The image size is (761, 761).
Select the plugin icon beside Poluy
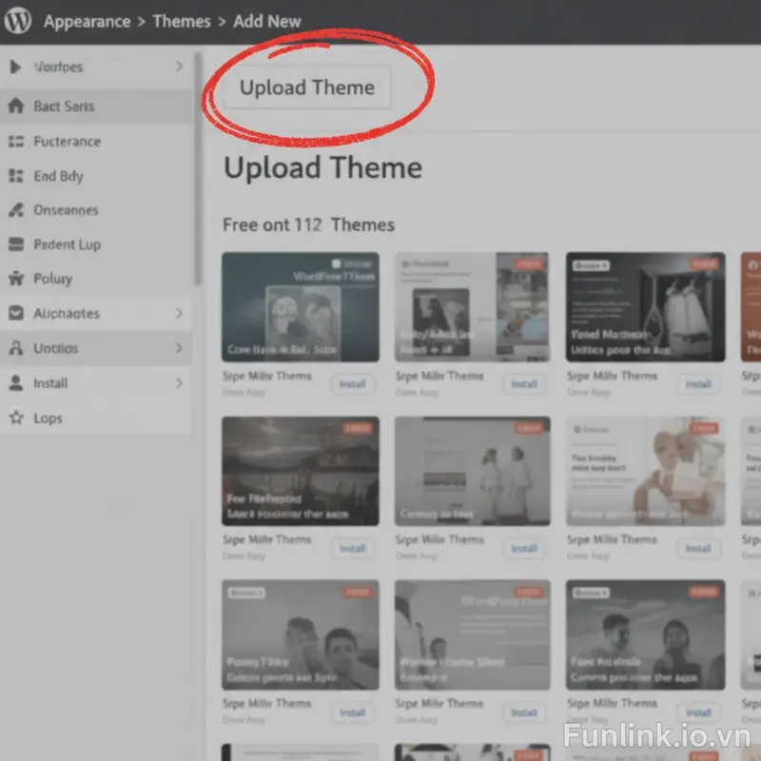point(14,279)
